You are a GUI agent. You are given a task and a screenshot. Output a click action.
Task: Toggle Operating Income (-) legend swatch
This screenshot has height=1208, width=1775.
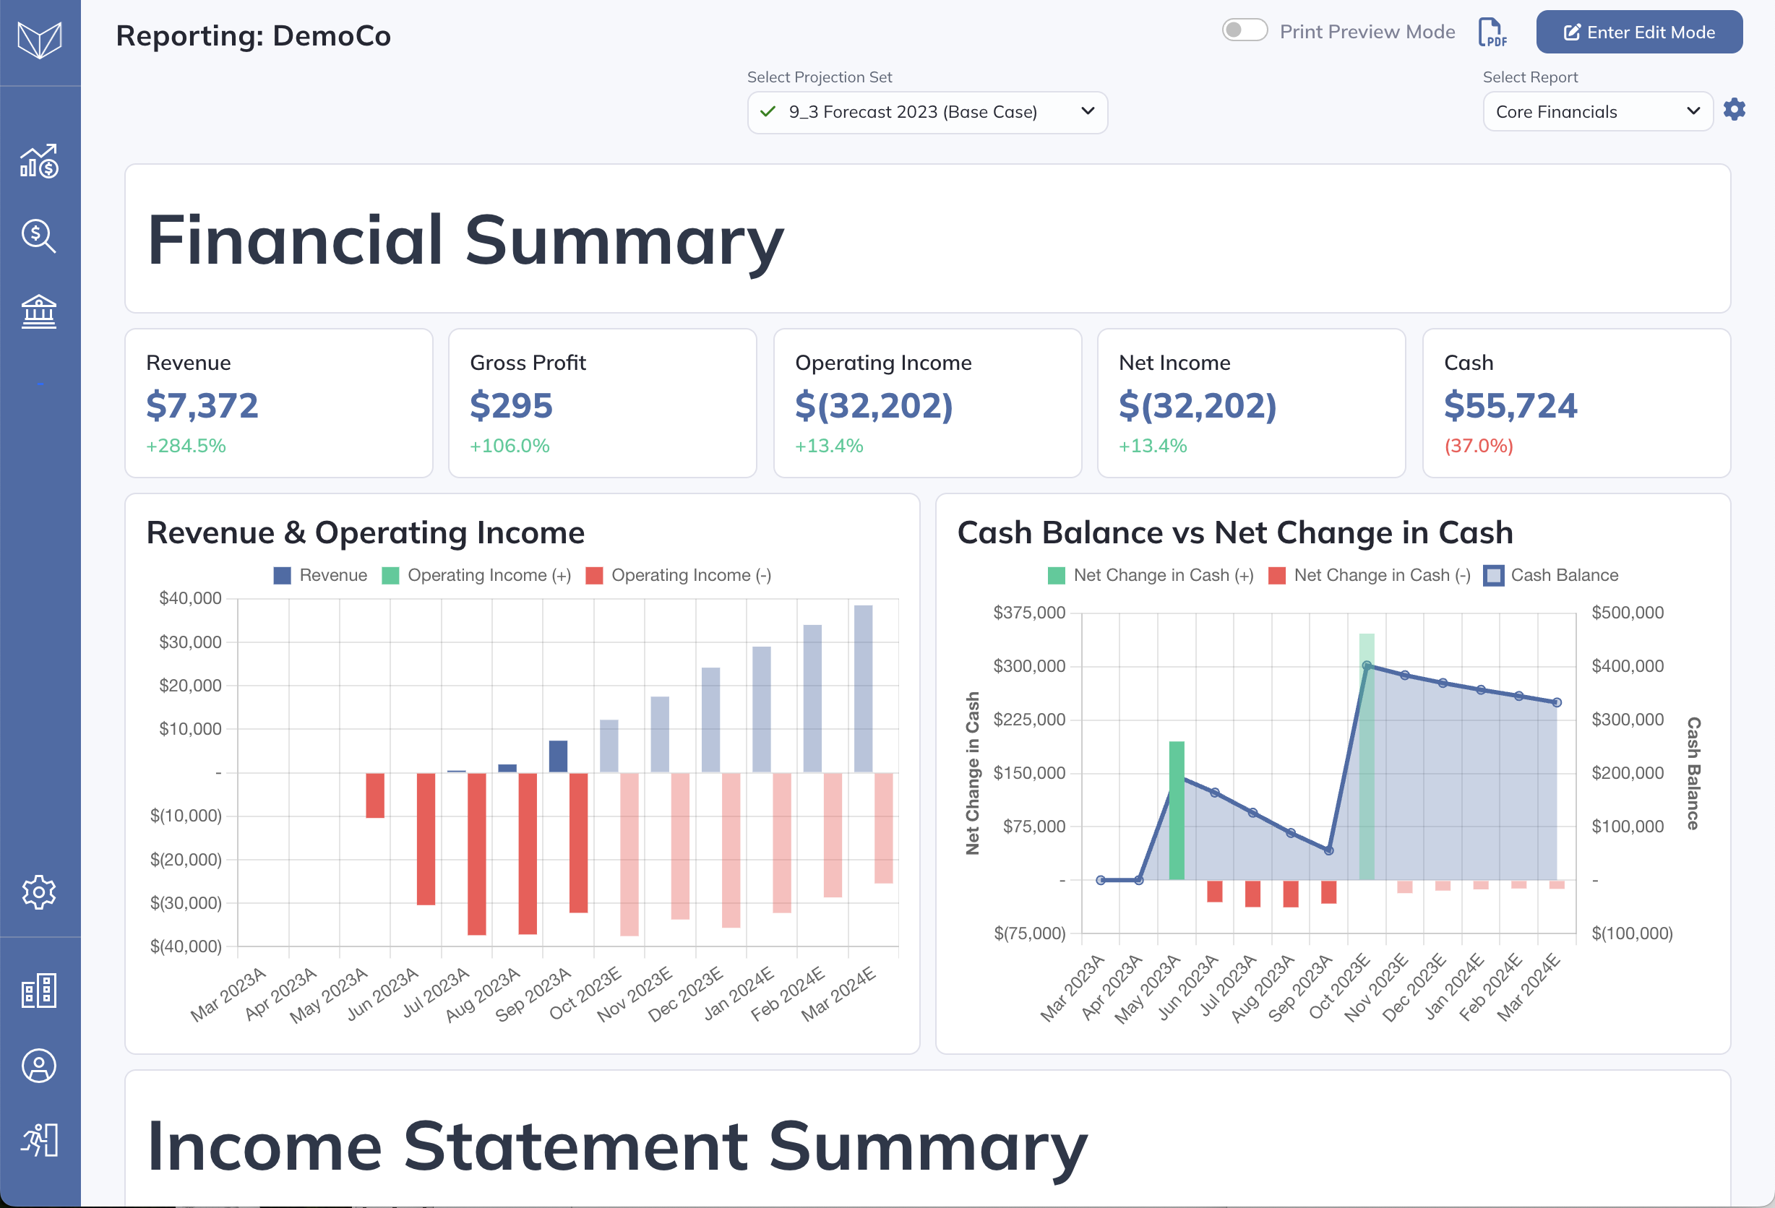pyautogui.click(x=594, y=576)
